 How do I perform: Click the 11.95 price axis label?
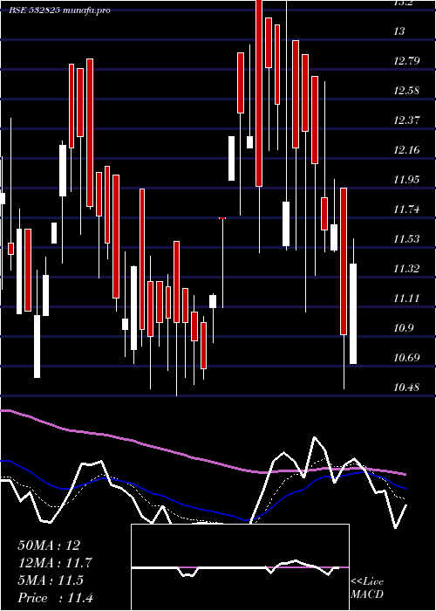pos(406,179)
